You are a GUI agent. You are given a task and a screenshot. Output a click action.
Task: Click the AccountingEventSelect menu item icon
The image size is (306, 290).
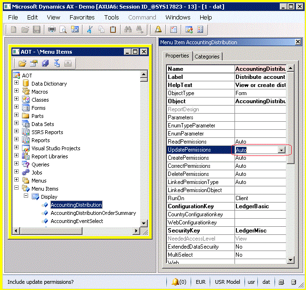pyautogui.click(x=45, y=221)
